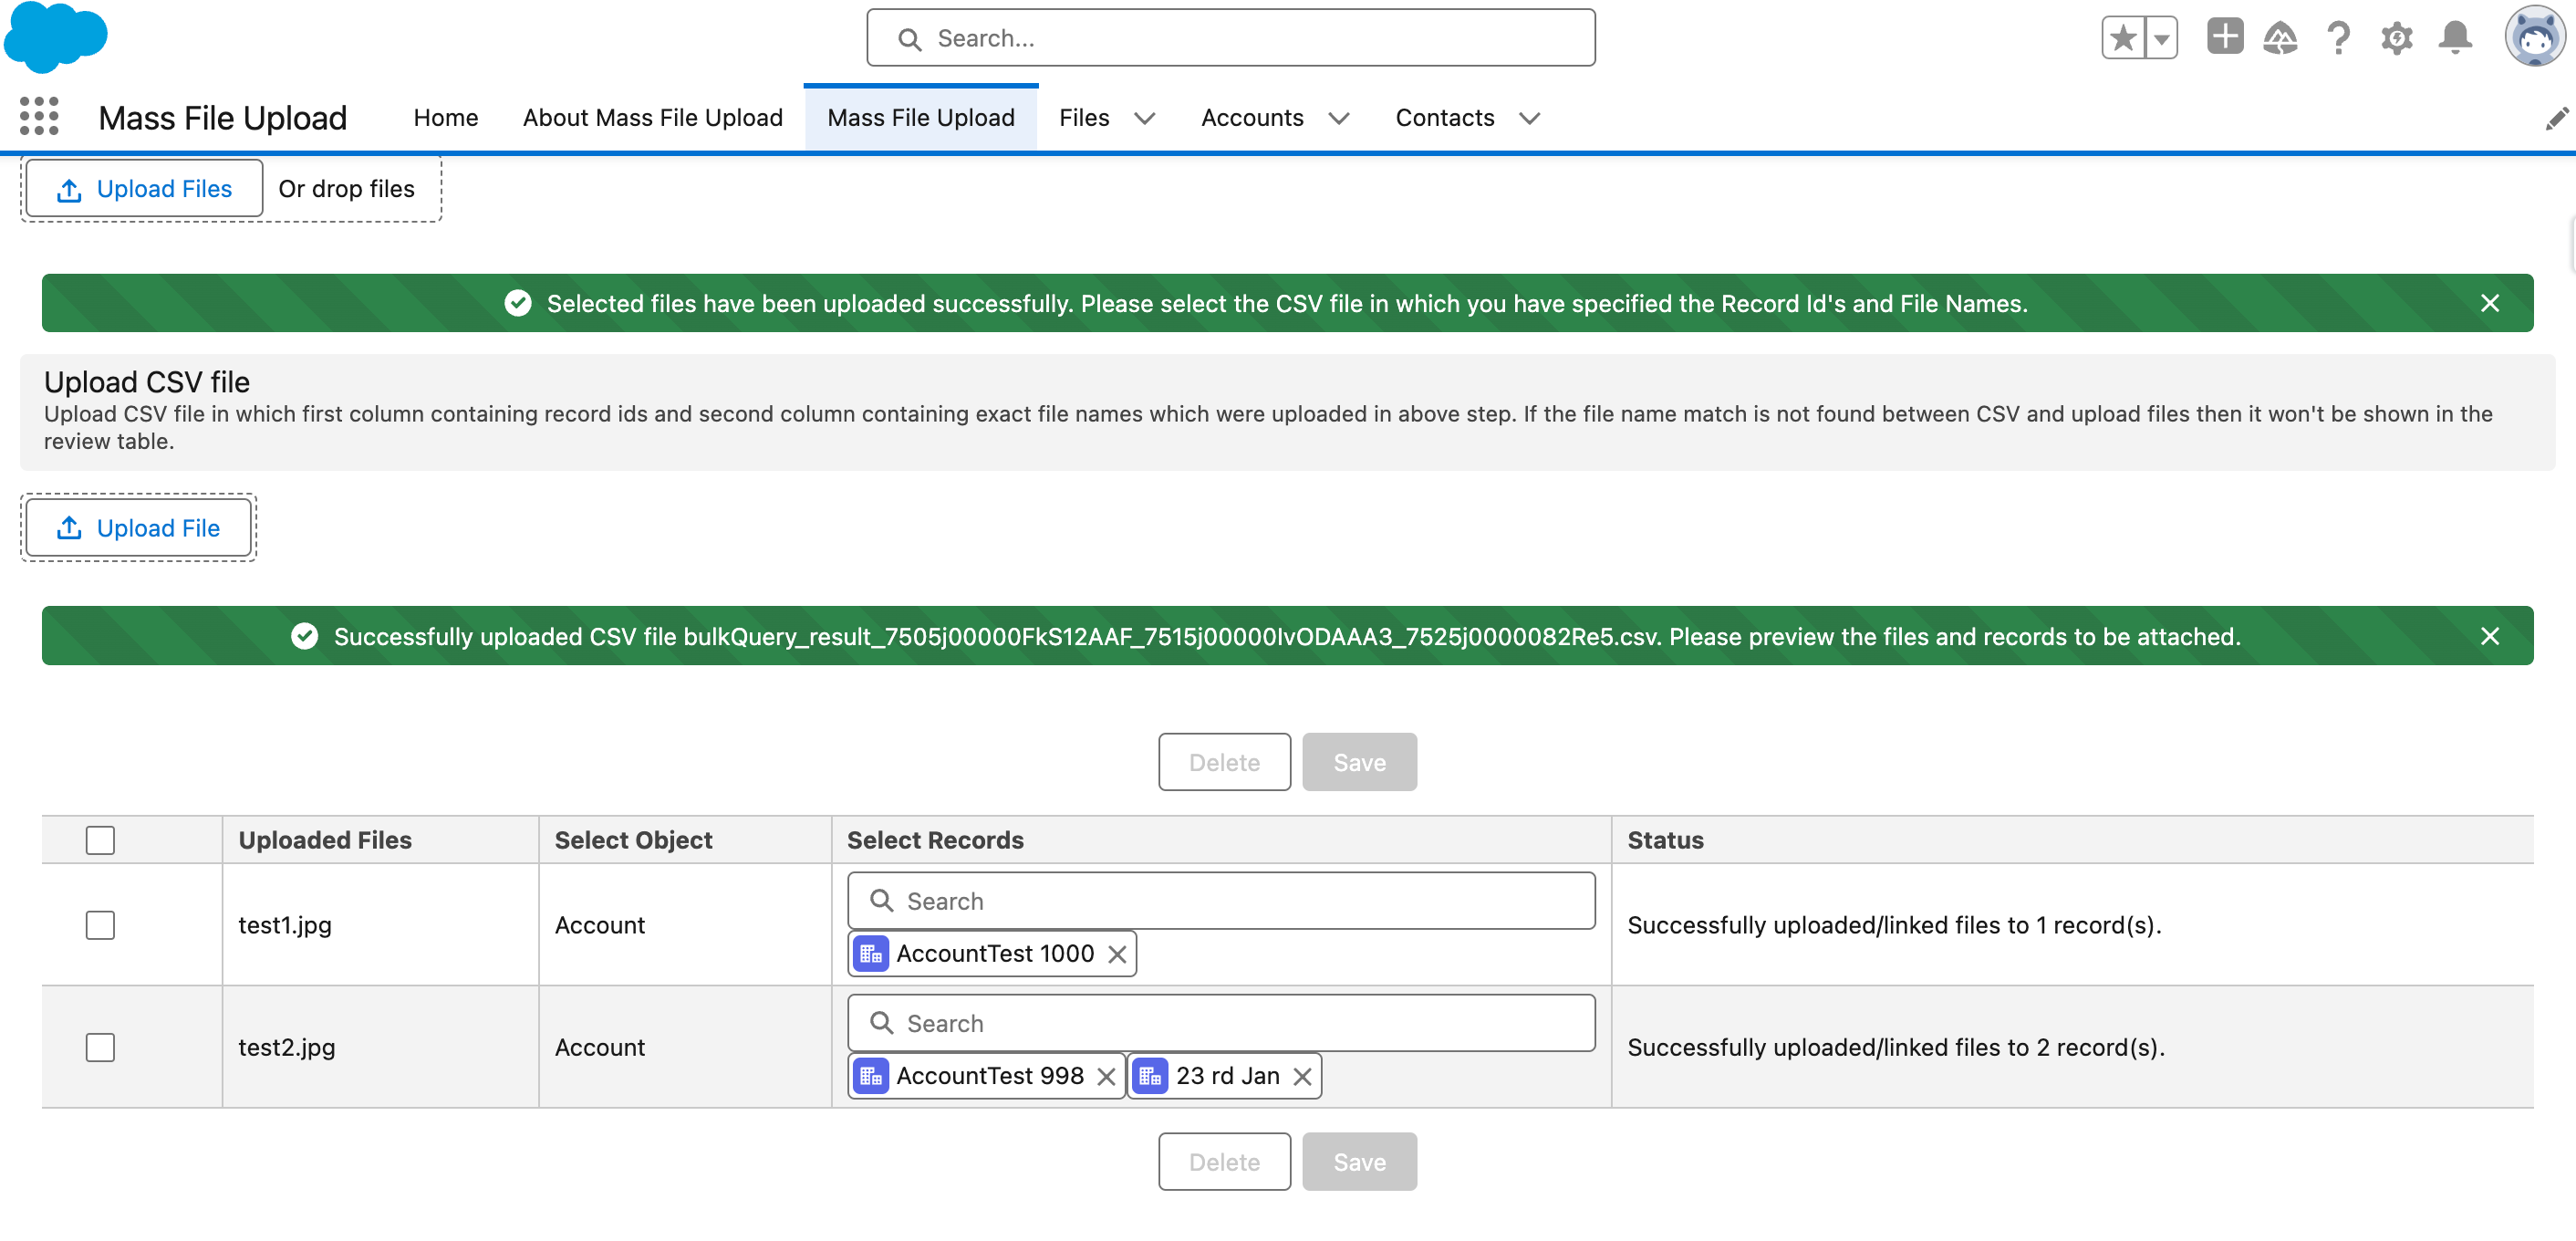Toggle the select-all checkbox in table header
Image resolution: width=2576 pixels, height=1241 pixels.
(x=100, y=840)
